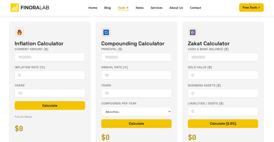Click the Free Tools button
The image size is (274, 142).
tap(251, 7)
